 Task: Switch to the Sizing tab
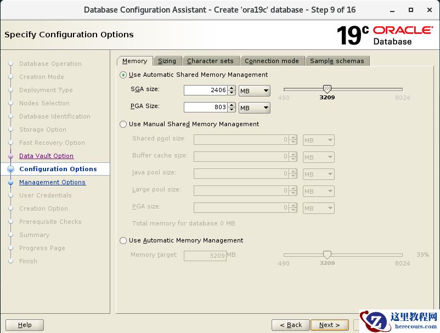[x=167, y=61]
